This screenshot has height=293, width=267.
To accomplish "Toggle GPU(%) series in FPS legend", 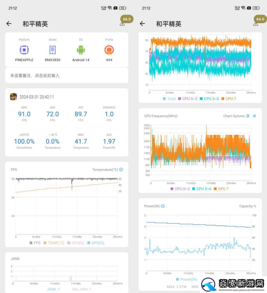I will (96, 243).
